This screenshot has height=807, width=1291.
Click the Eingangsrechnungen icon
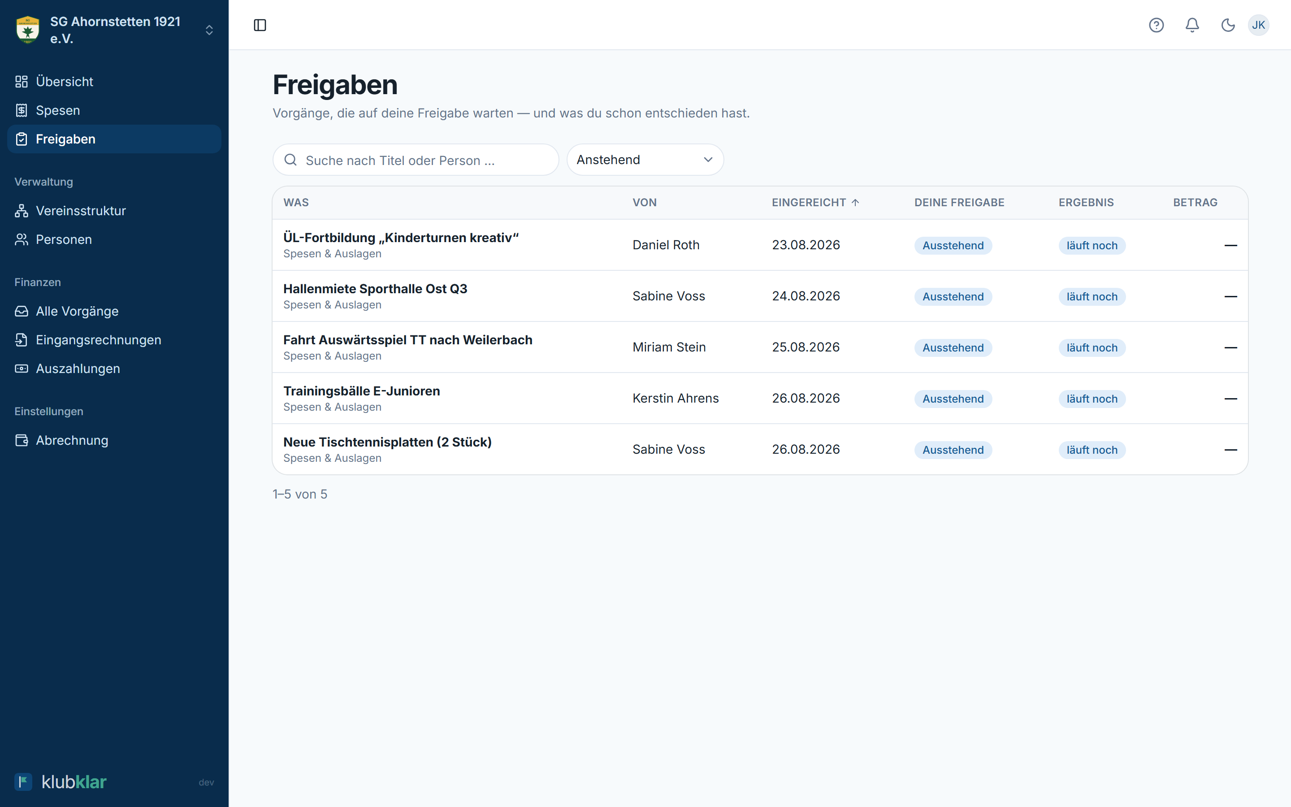click(22, 340)
